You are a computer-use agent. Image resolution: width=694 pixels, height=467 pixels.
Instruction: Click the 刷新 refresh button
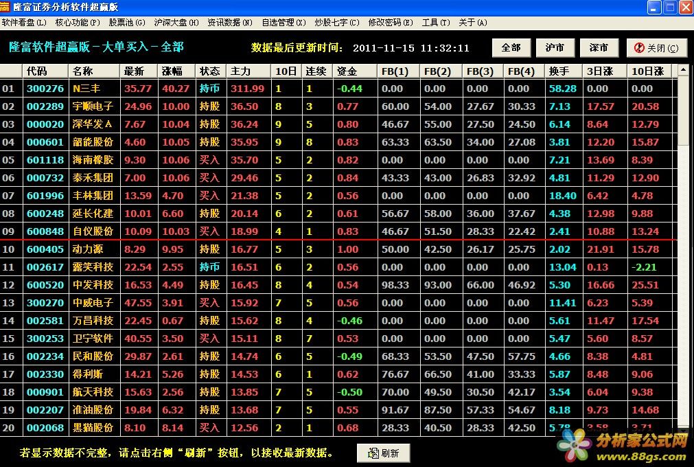click(x=383, y=453)
